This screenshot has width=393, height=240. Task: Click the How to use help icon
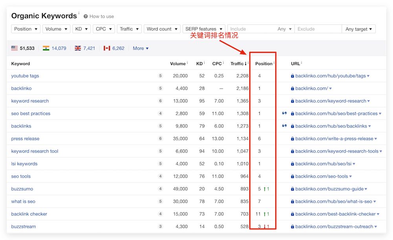(x=86, y=16)
